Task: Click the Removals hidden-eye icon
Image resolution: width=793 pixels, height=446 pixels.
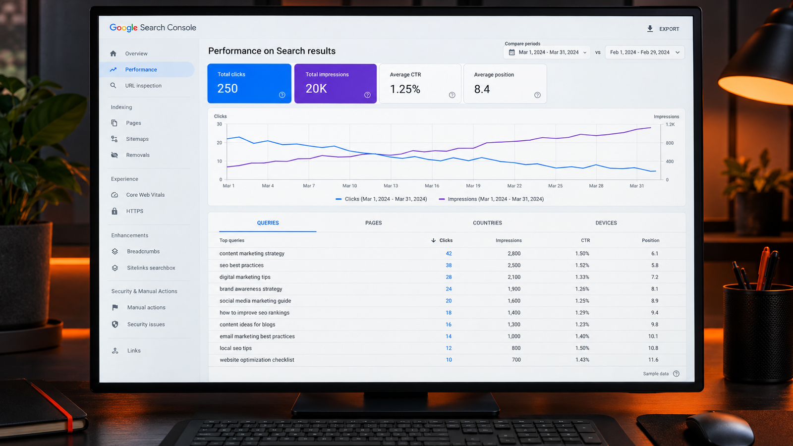Action: coord(114,155)
